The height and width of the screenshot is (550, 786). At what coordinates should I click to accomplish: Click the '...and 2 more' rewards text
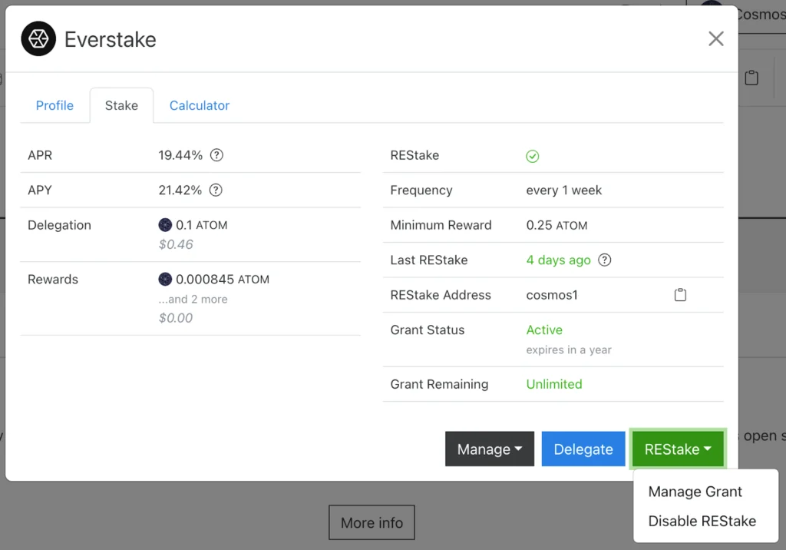193,300
